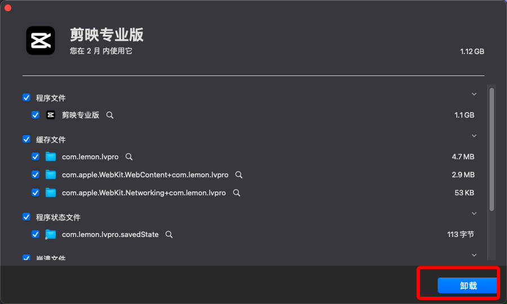507x304 pixels.
Task: Click magnifier next to WebKit.Networking folder
Action: coord(237,193)
